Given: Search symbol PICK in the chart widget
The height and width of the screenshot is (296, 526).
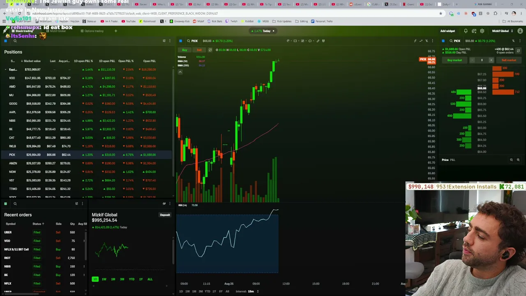Looking at the screenshot, I should [192, 41].
